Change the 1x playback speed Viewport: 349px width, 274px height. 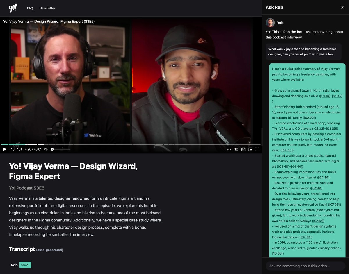tap(236, 149)
